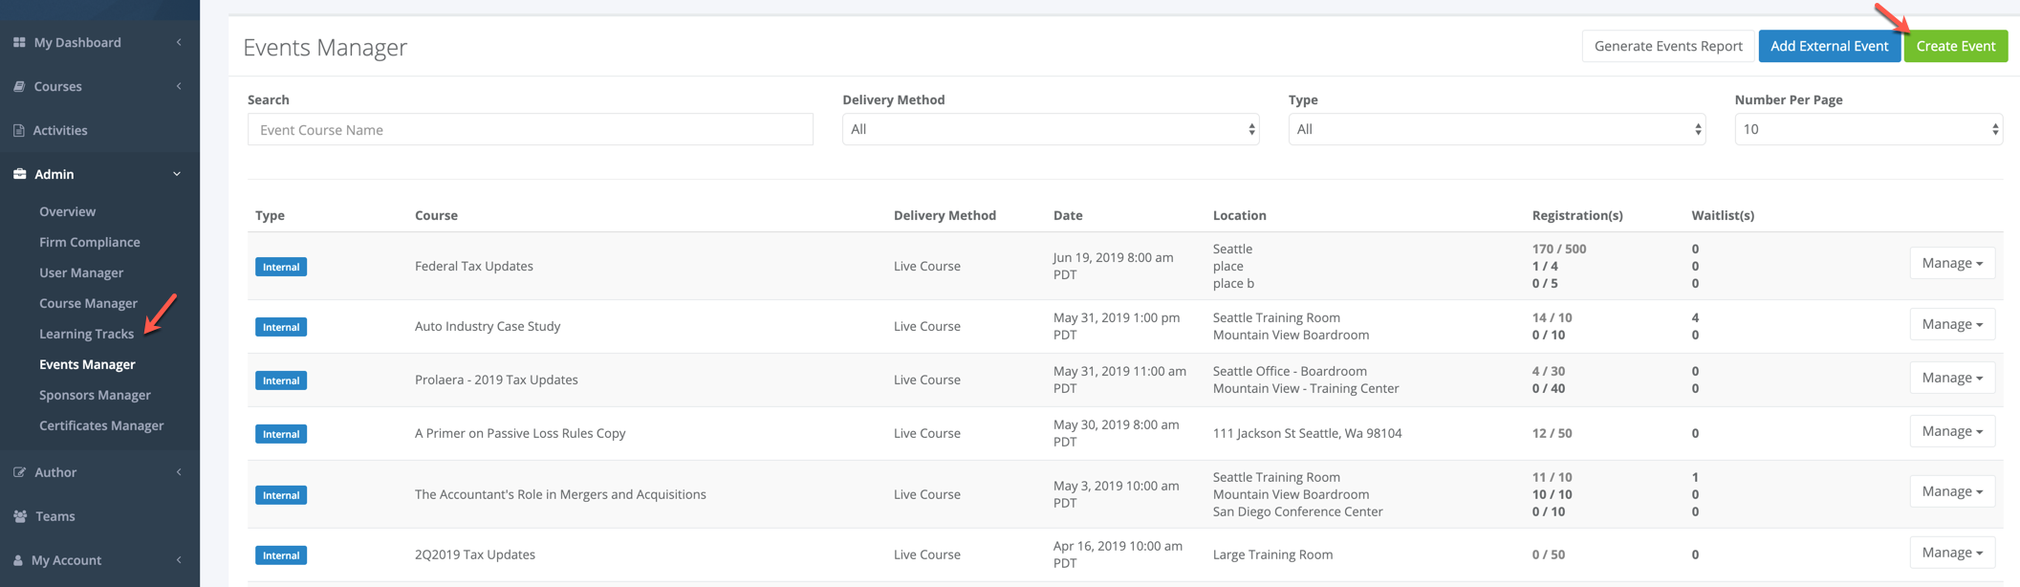Click the 2Q2019 Tax Updates course name
2020x587 pixels.
point(475,554)
